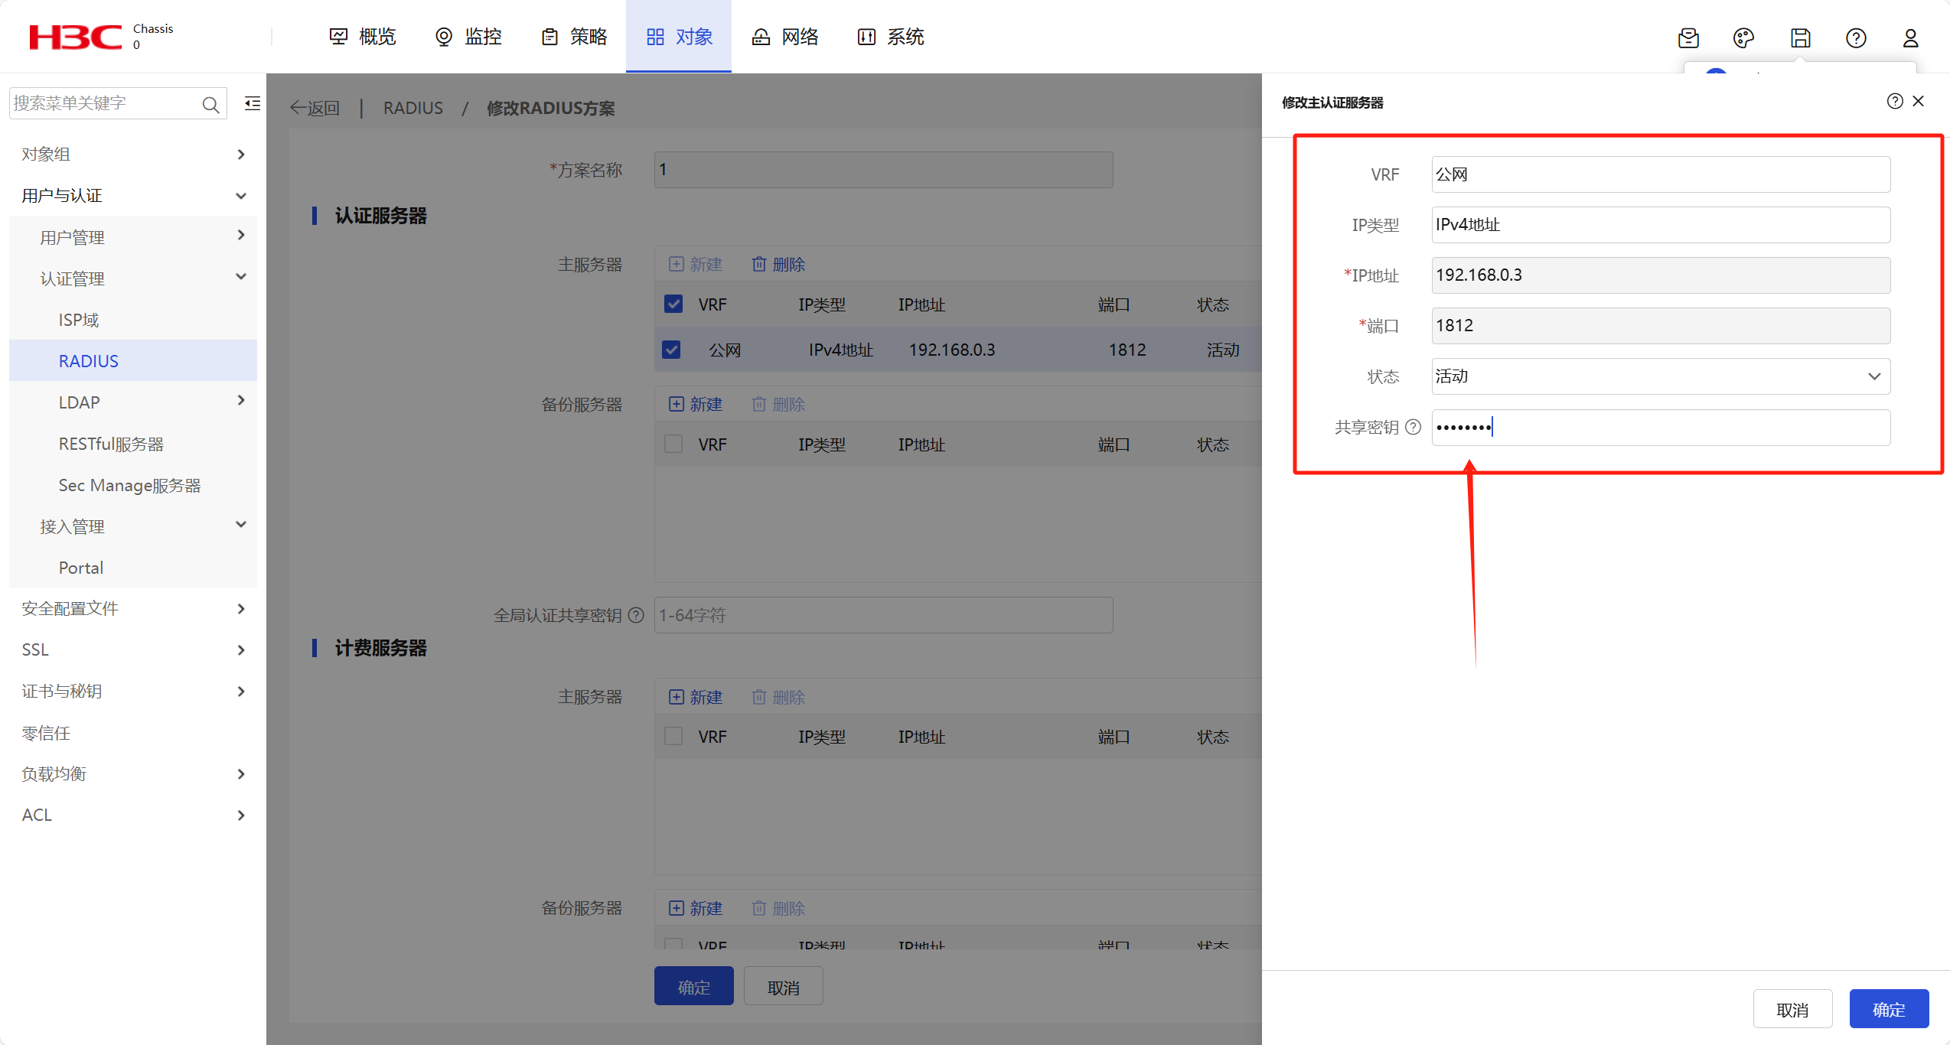
Task: Open the help question mark icon
Action: pyautogui.click(x=1856, y=37)
